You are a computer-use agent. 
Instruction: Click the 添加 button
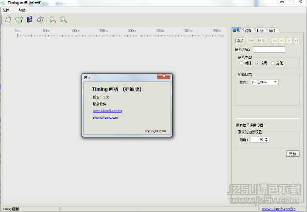point(240,41)
